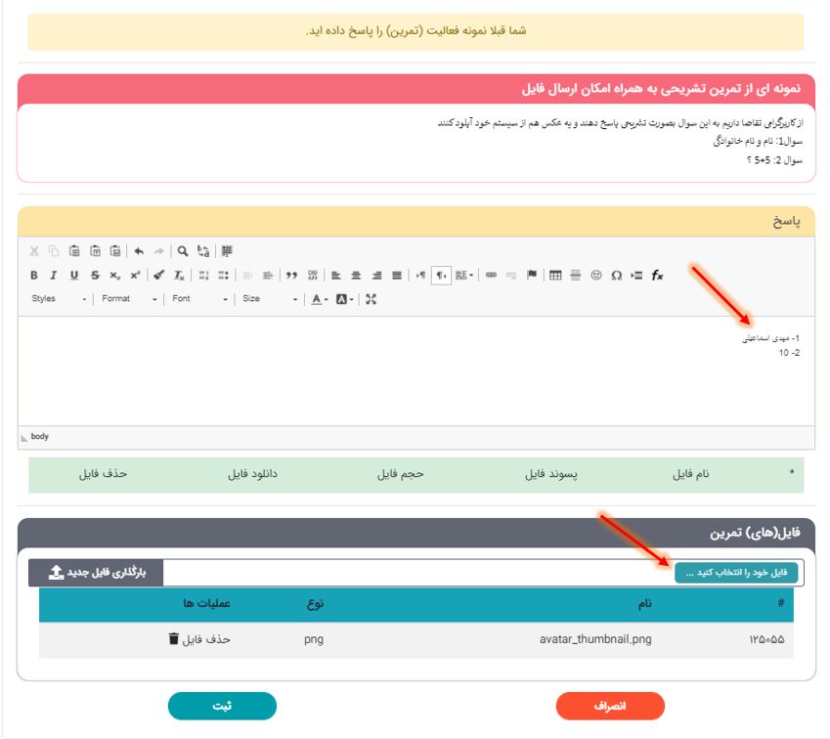Insert a bulleted list
The image size is (830, 739).
223,276
